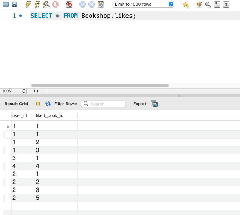Click Bookshop.likes in the query

pos(107,16)
